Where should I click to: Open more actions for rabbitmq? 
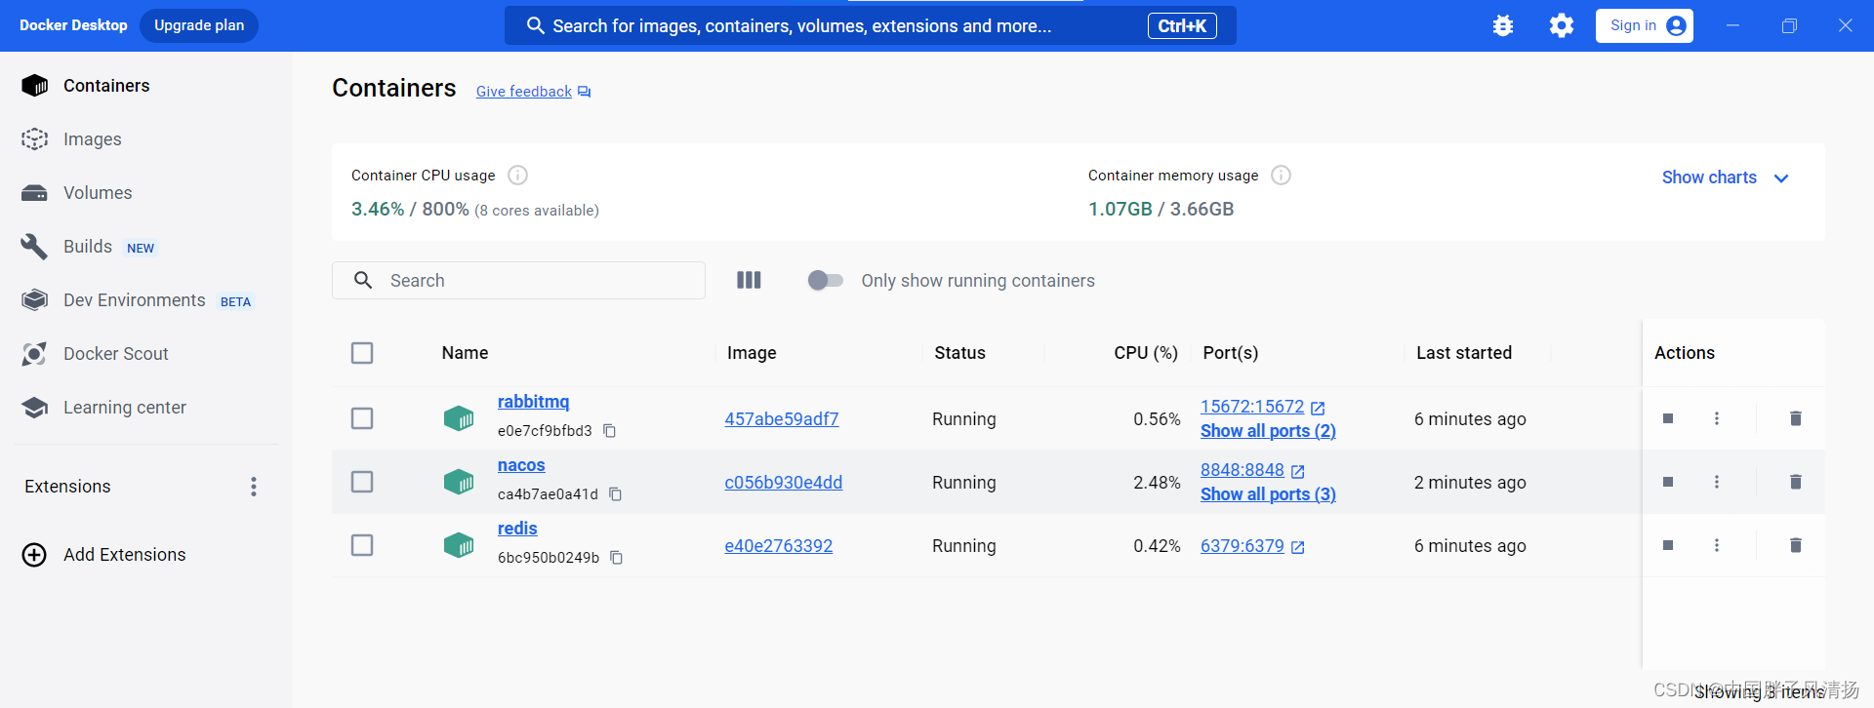pos(1717,418)
